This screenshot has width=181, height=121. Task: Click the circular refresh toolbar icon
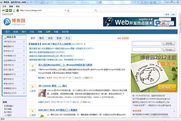tap(14, 11)
